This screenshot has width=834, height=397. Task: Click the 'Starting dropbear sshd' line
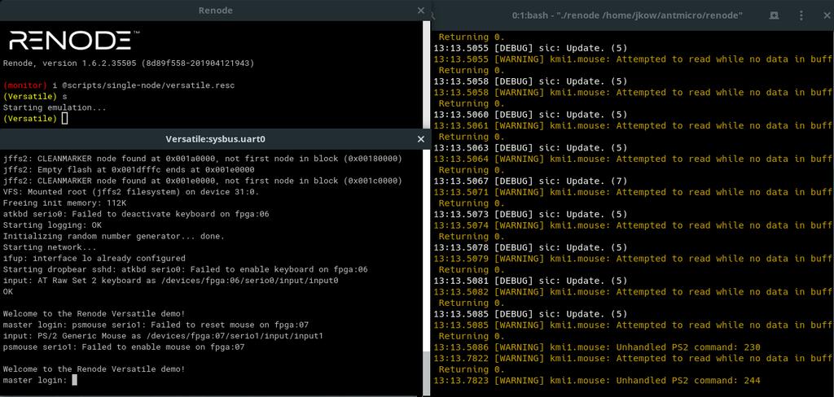pos(185,269)
